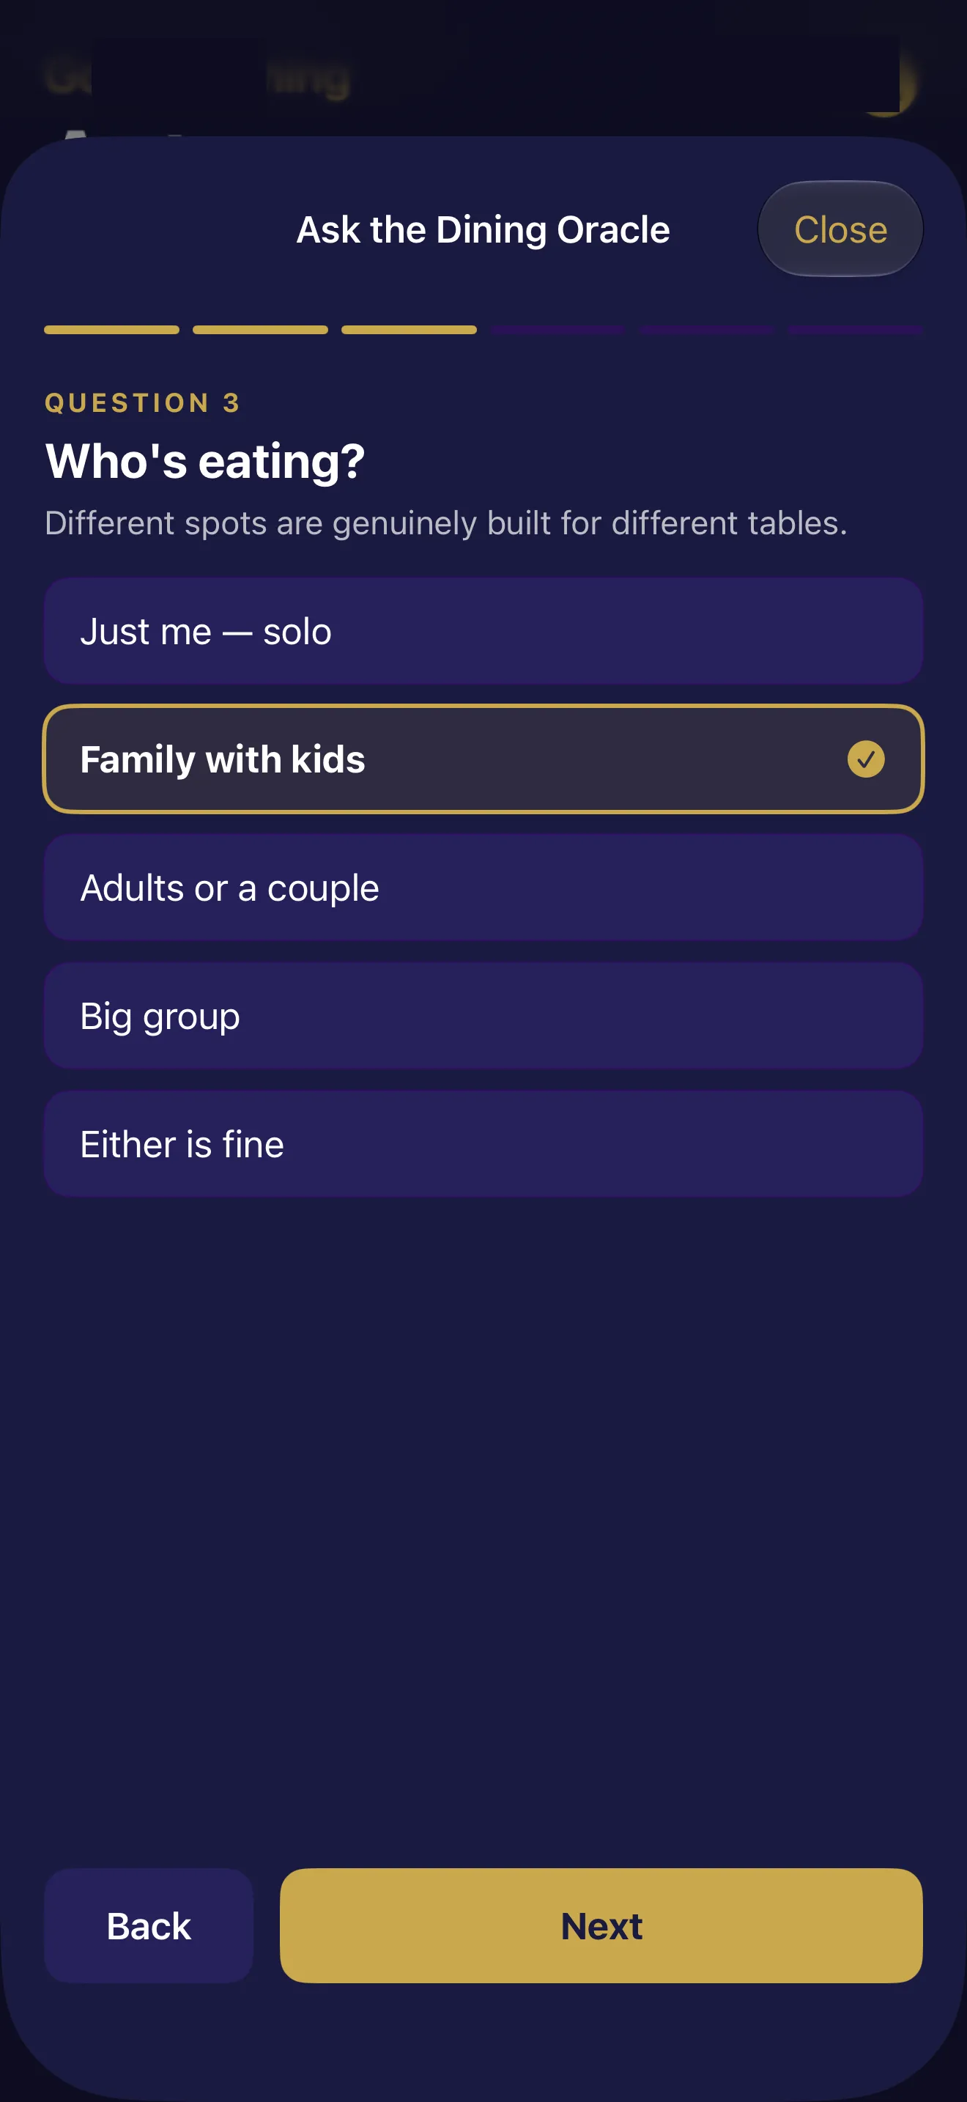Click the fifth unfilled progress segment
The width and height of the screenshot is (967, 2102).
pos(706,330)
